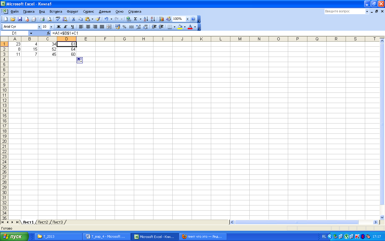Increase decimal places icon
Image resolution: width=385 pixels, height=241 pixels.
(138, 27)
